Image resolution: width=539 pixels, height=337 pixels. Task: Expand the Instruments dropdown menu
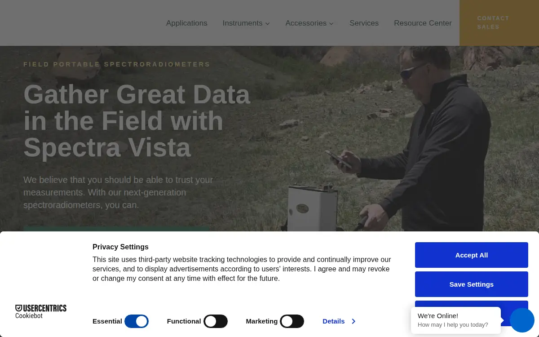[x=246, y=23]
